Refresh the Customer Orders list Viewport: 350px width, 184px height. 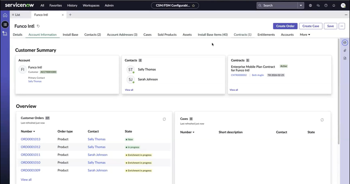(164, 120)
